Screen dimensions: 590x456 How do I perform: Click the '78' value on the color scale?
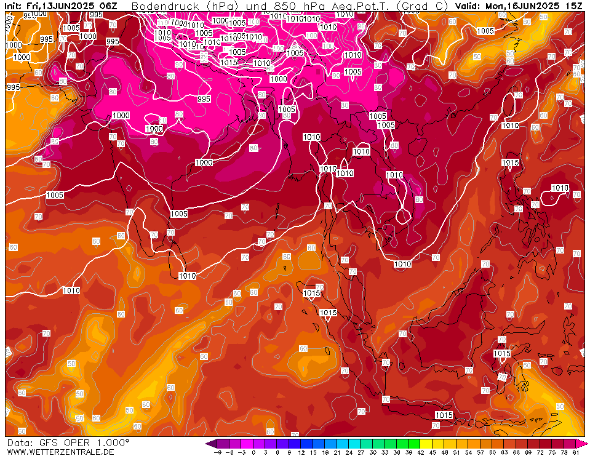point(564,452)
